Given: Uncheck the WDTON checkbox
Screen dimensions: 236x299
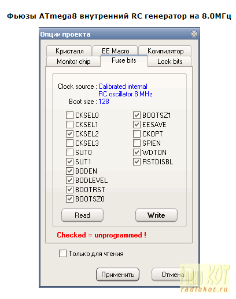Looking at the screenshot, I should [x=137, y=152].
